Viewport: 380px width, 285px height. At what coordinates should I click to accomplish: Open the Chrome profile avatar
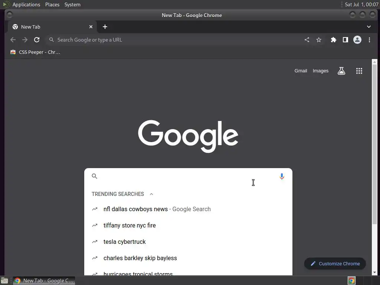[357, 40]
